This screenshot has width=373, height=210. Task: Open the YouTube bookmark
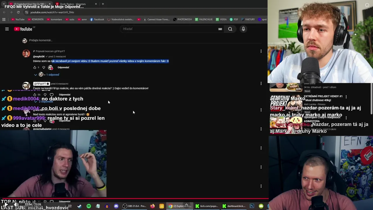18,19
